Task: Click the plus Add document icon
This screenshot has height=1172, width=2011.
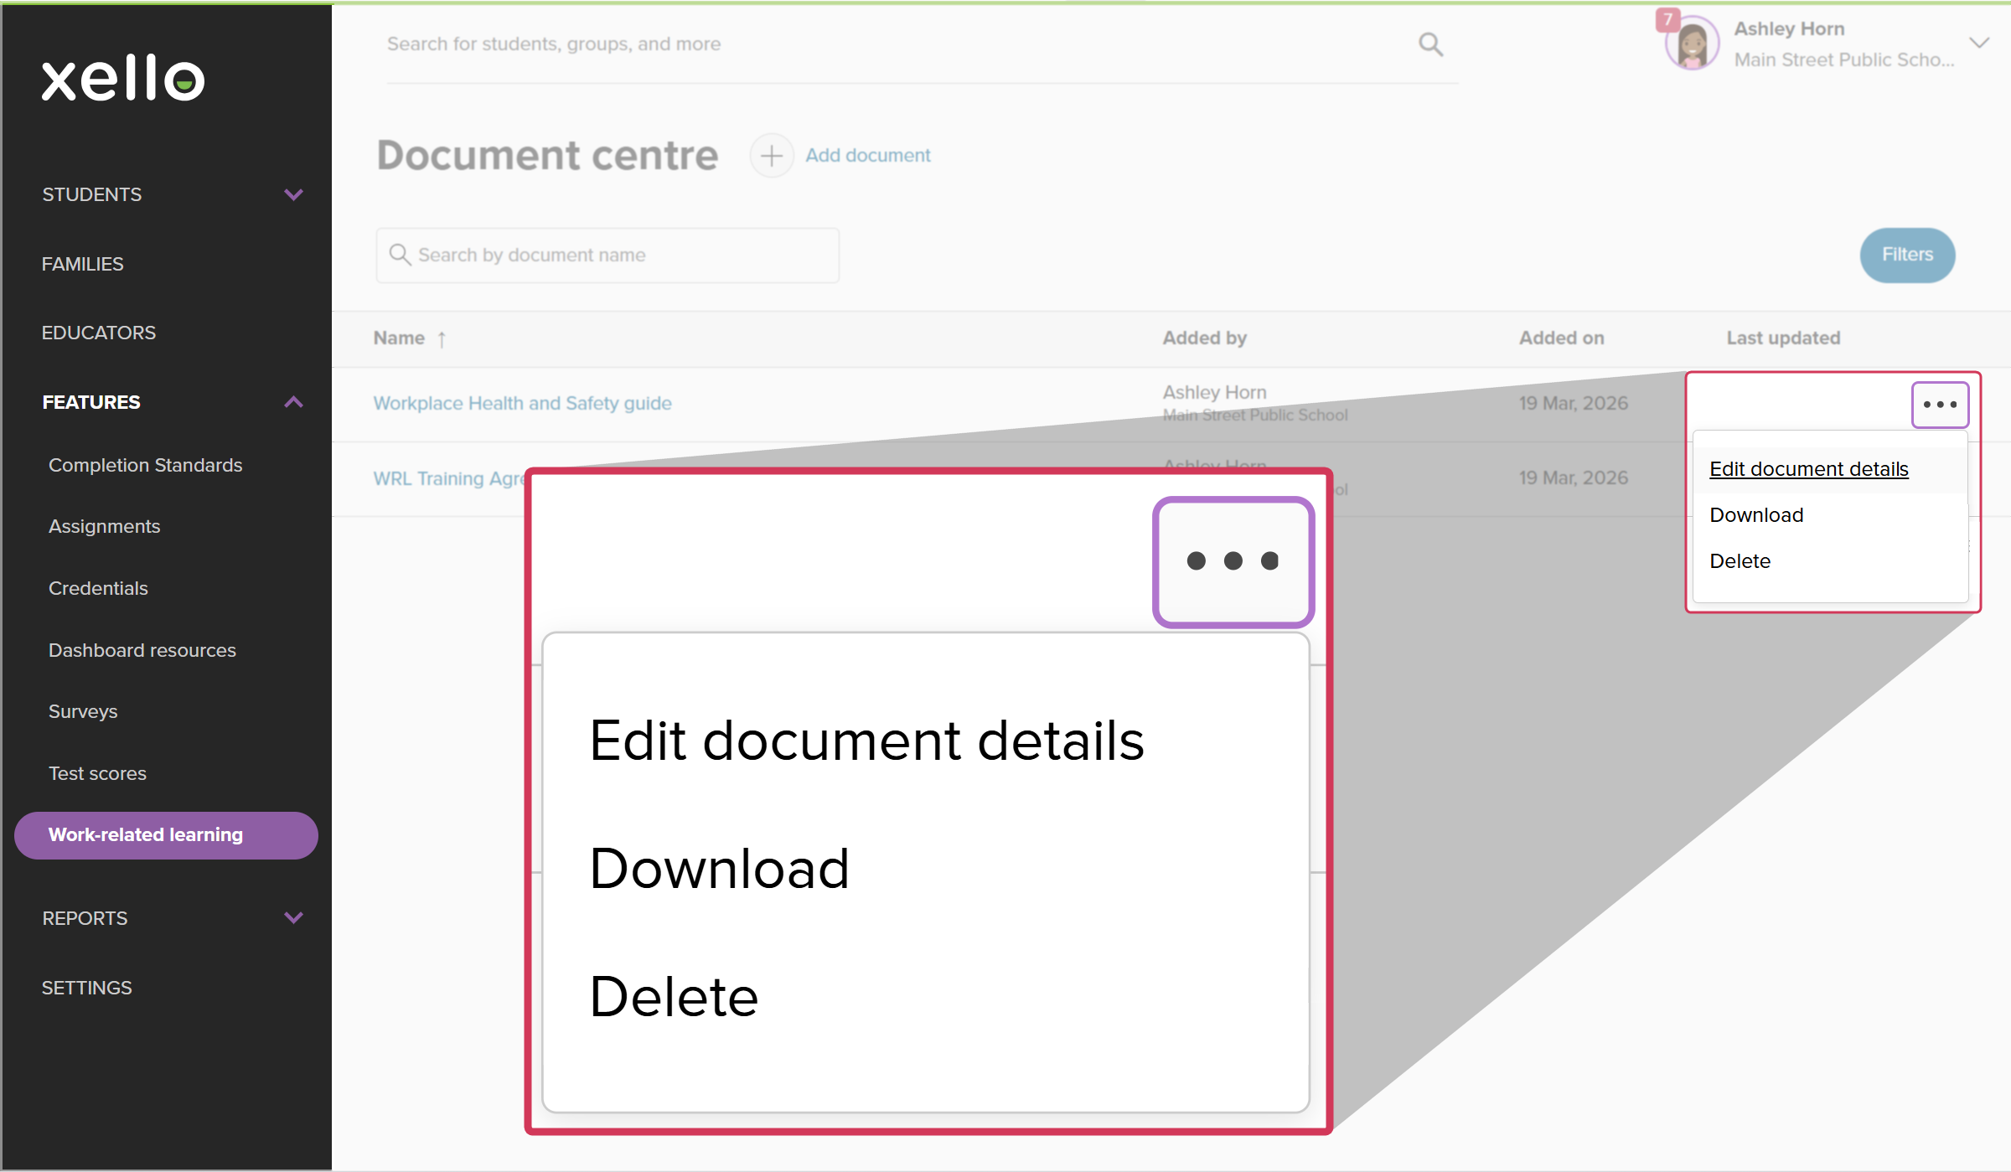Action: pos(771,156)
